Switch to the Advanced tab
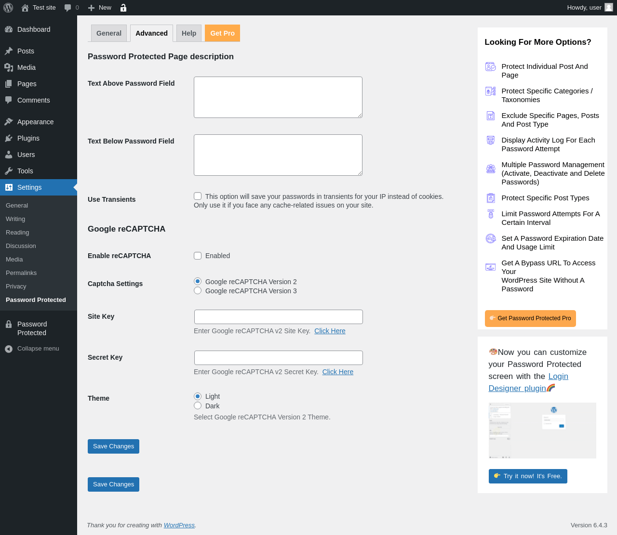 tap(152, 33)
